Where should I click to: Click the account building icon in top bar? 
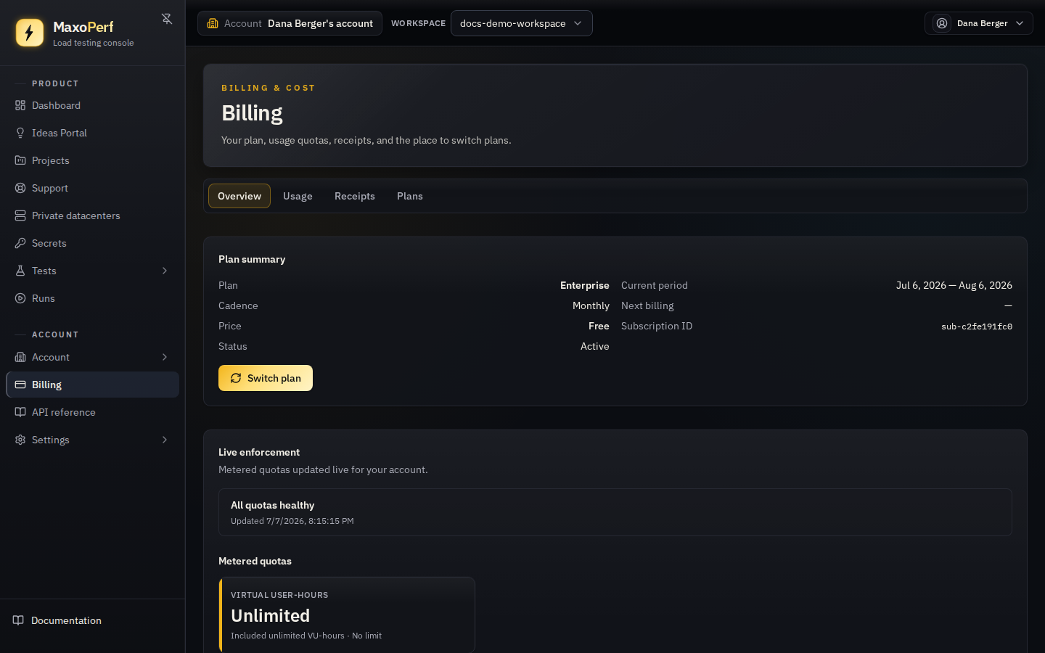[x=213, y=23]
